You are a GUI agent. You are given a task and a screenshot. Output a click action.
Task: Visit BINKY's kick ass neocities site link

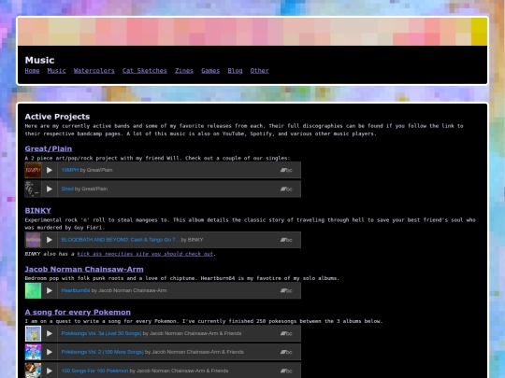145,254
